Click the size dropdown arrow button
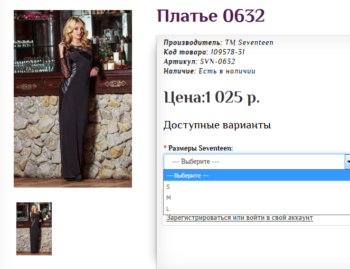350x269 pixels. tap(347, 162)
